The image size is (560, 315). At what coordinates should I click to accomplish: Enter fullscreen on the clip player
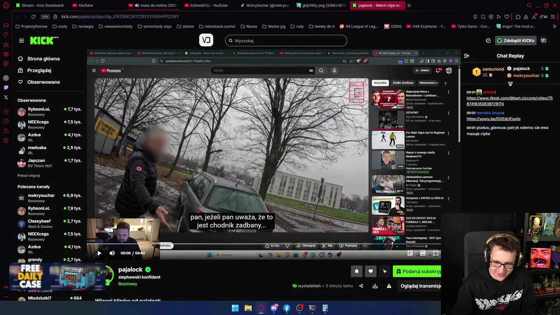pos(436,253)
